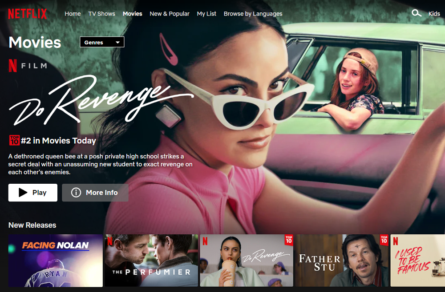Click the Netflix N badge on The Perfumier
The width and height of the screenshot is (445, 292).
(x=110, y=241)
